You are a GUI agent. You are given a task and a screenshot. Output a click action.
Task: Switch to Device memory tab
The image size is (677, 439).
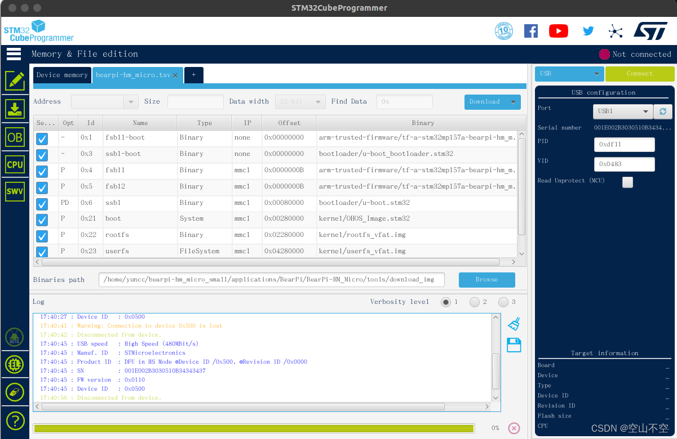62,75
